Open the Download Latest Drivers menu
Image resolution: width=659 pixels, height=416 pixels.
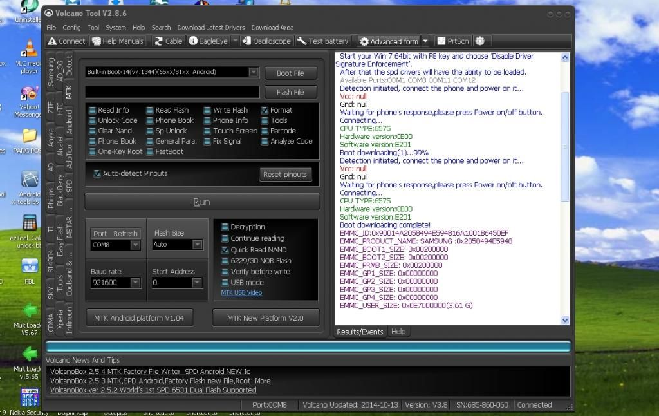(x=210, y=28)
